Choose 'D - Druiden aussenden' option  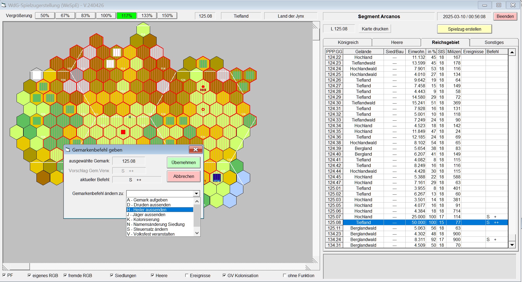[x=160, y=205]
